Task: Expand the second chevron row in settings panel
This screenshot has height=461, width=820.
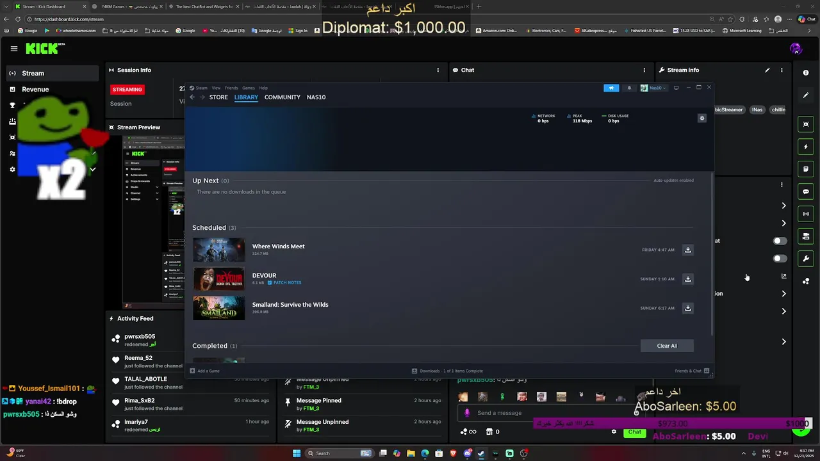Action: pyautogui.click(x=783, y=223)
